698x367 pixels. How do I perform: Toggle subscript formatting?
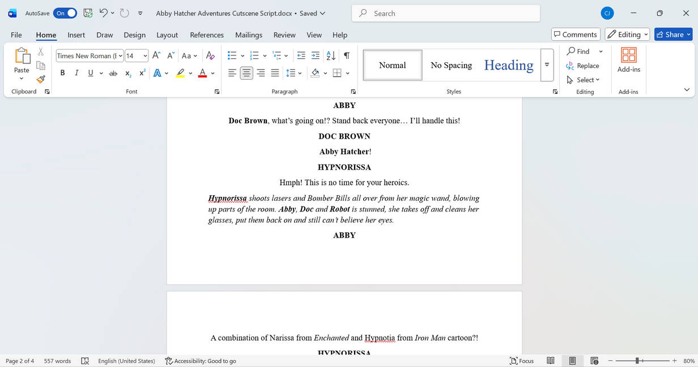click(x=128, y=73)
